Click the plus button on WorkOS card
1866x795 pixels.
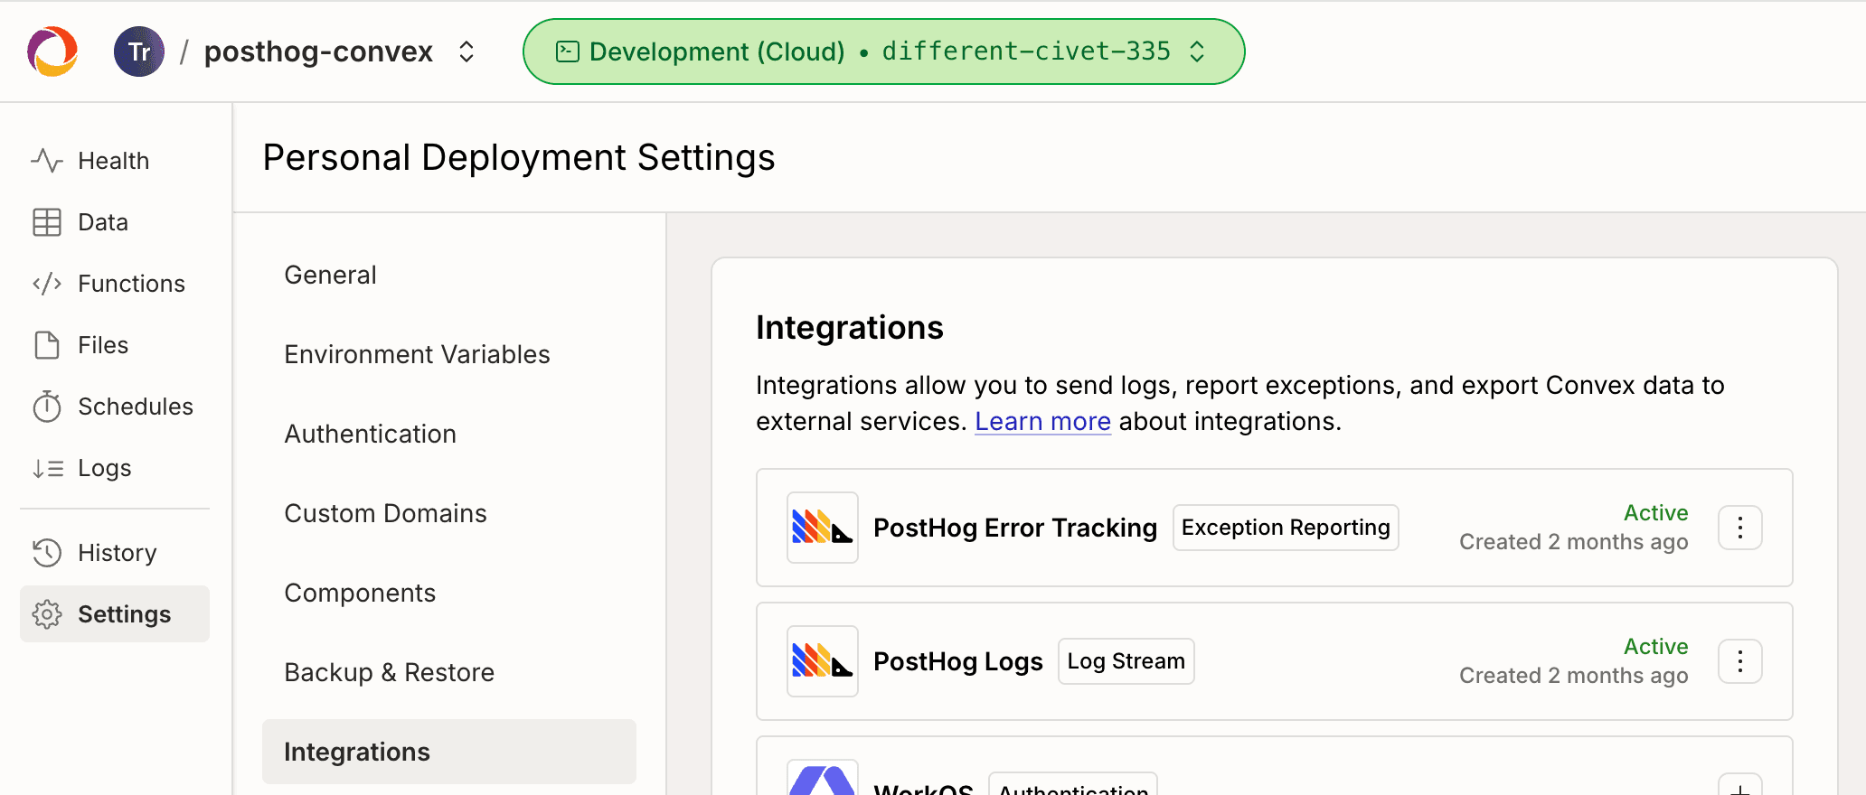coord(1740,786)
